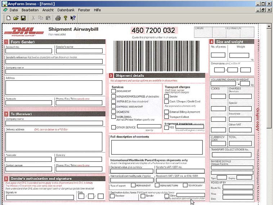Click the sender Address text box
This screenshot has height=205, width=273.
coord(54,88)
